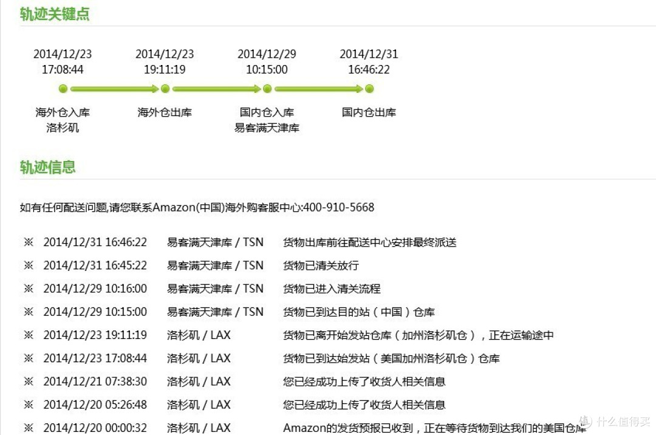
Task: Click 洛杉矶 / LAX in the 19:11:19 row
Action: pos(199,335)
